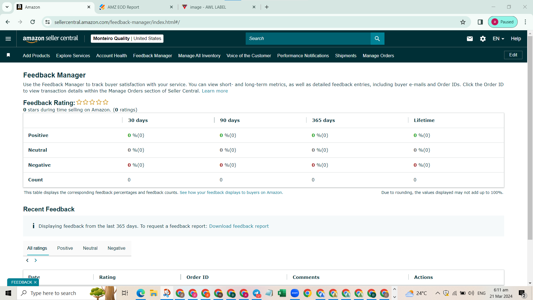Open how feedback displays to buyers link
Screen dimensions: 533x300
tap(231, 192)
